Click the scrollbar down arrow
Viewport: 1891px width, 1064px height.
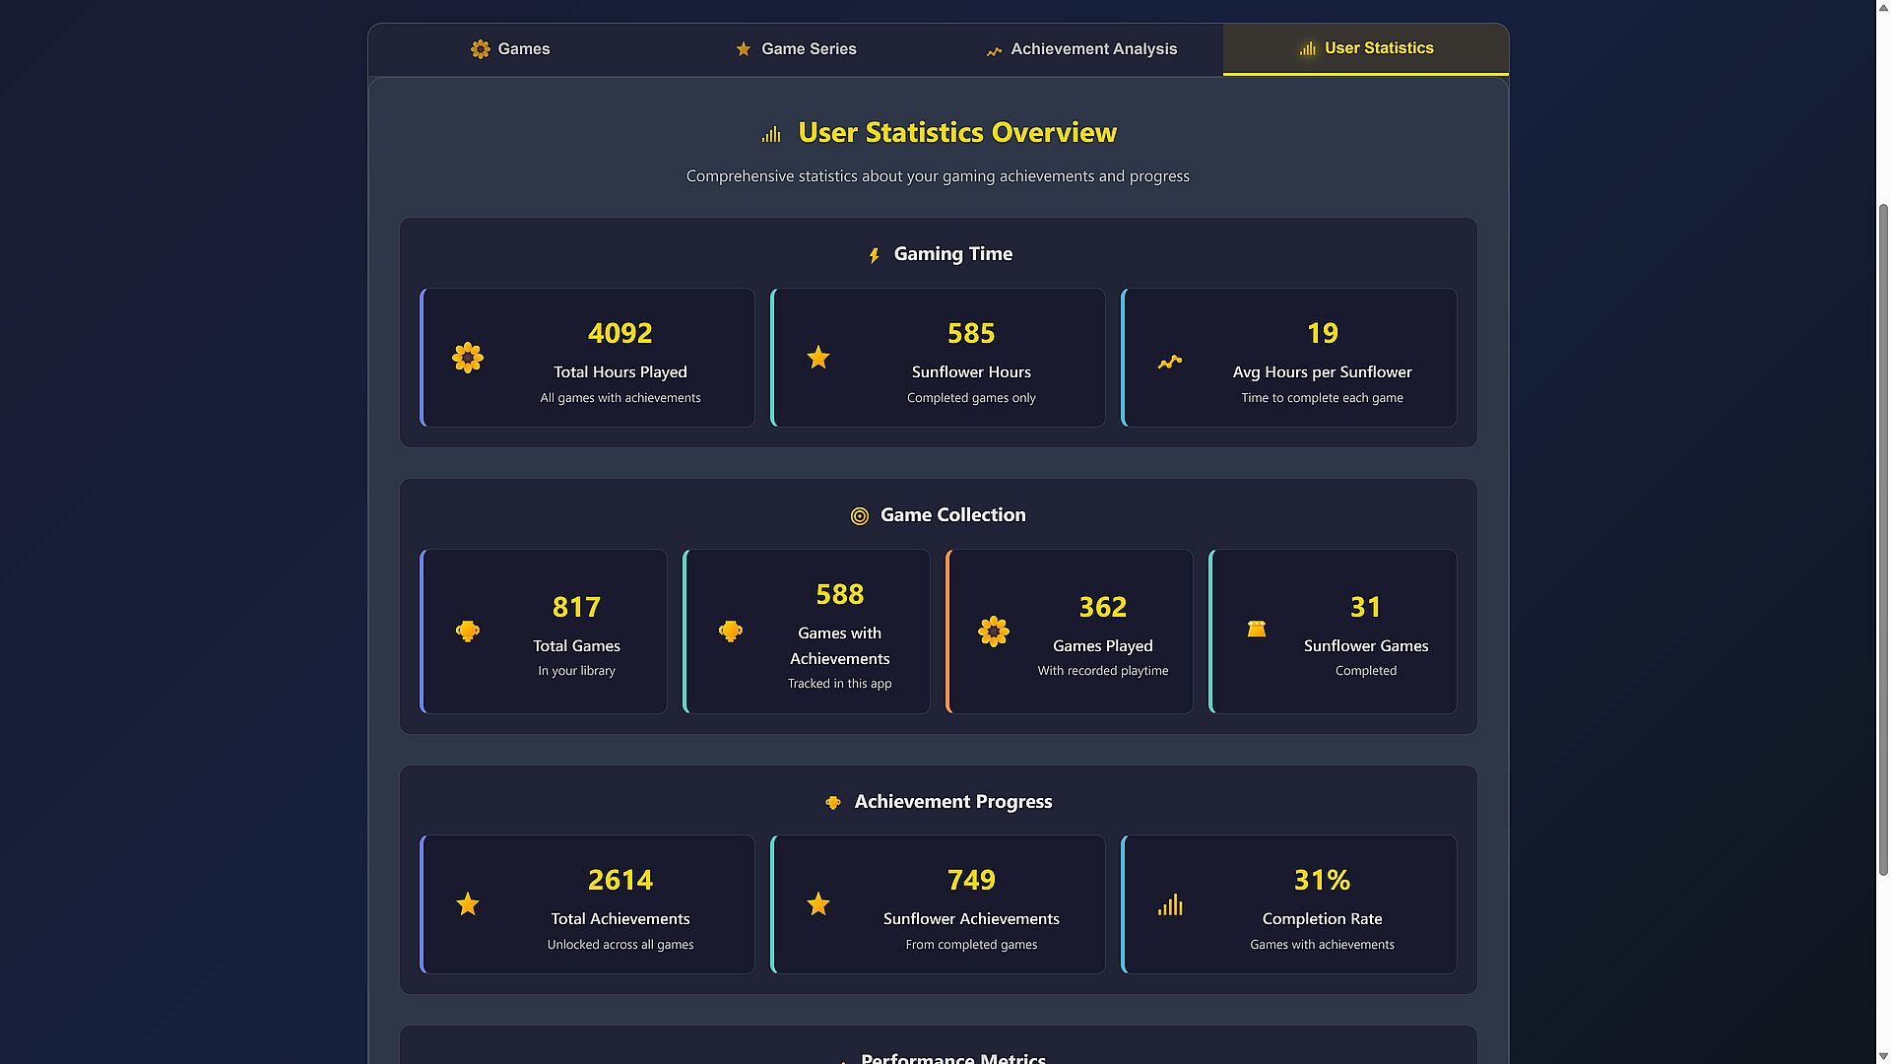click(1883, 1056)
